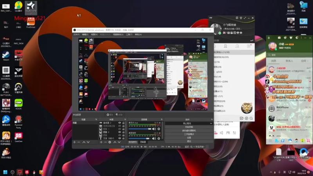Open the Studio One desktop icon
This screenshot has height=176, width=313.
click(x=31, y=7)
